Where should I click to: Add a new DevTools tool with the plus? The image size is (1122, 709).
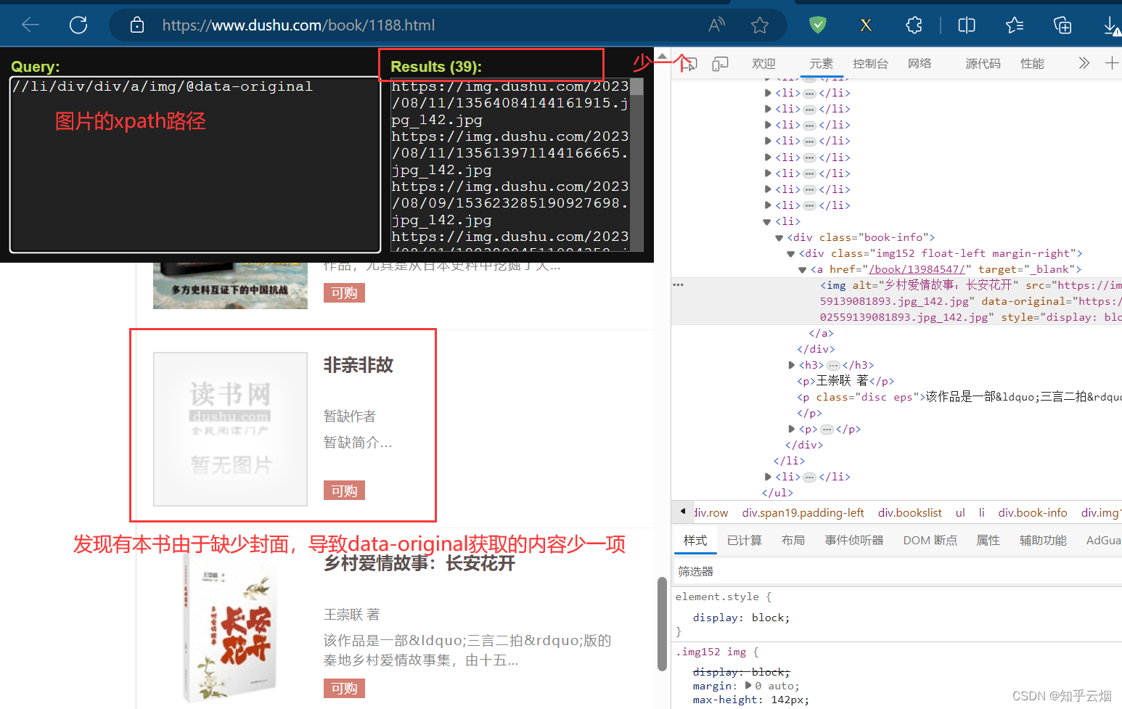[1112, 63]
